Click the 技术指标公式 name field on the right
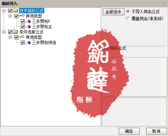 click(x=134, y=51)
